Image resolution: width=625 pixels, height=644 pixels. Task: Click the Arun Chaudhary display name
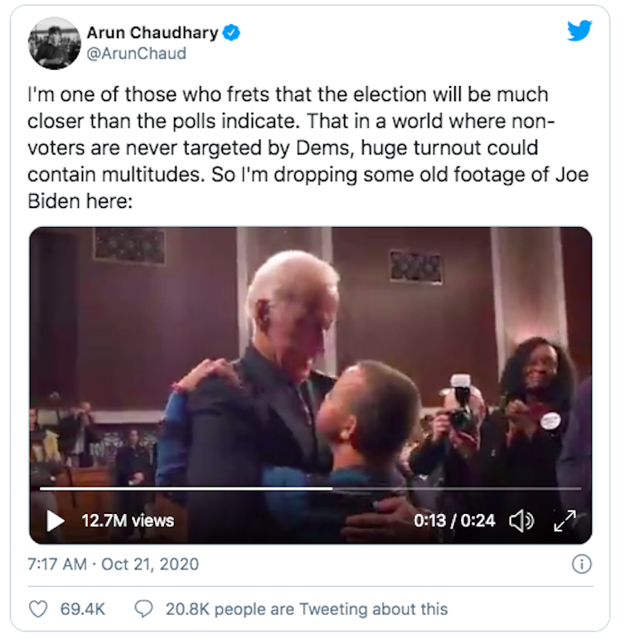tap(152, 33)
